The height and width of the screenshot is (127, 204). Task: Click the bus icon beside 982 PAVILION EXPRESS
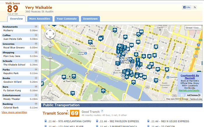(x=97, y=121)
